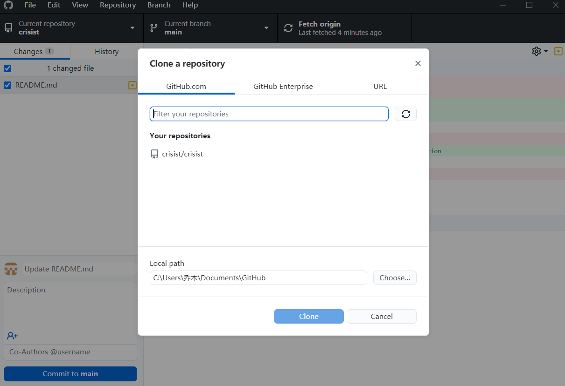Click the commit author avatar

point(11,269)
